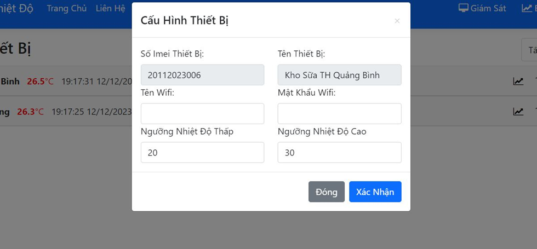This screenshot has height=249, width=537.
Task: Click the Tên Thiết Bị field
Action: 339,75
